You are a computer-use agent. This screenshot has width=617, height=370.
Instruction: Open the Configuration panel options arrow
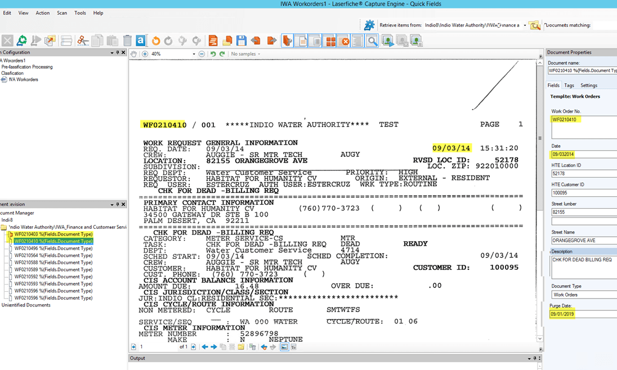tap(112, 53)
